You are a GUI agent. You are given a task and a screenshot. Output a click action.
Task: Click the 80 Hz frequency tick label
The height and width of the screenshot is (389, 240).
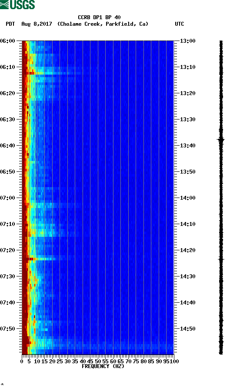pos(143,362)
